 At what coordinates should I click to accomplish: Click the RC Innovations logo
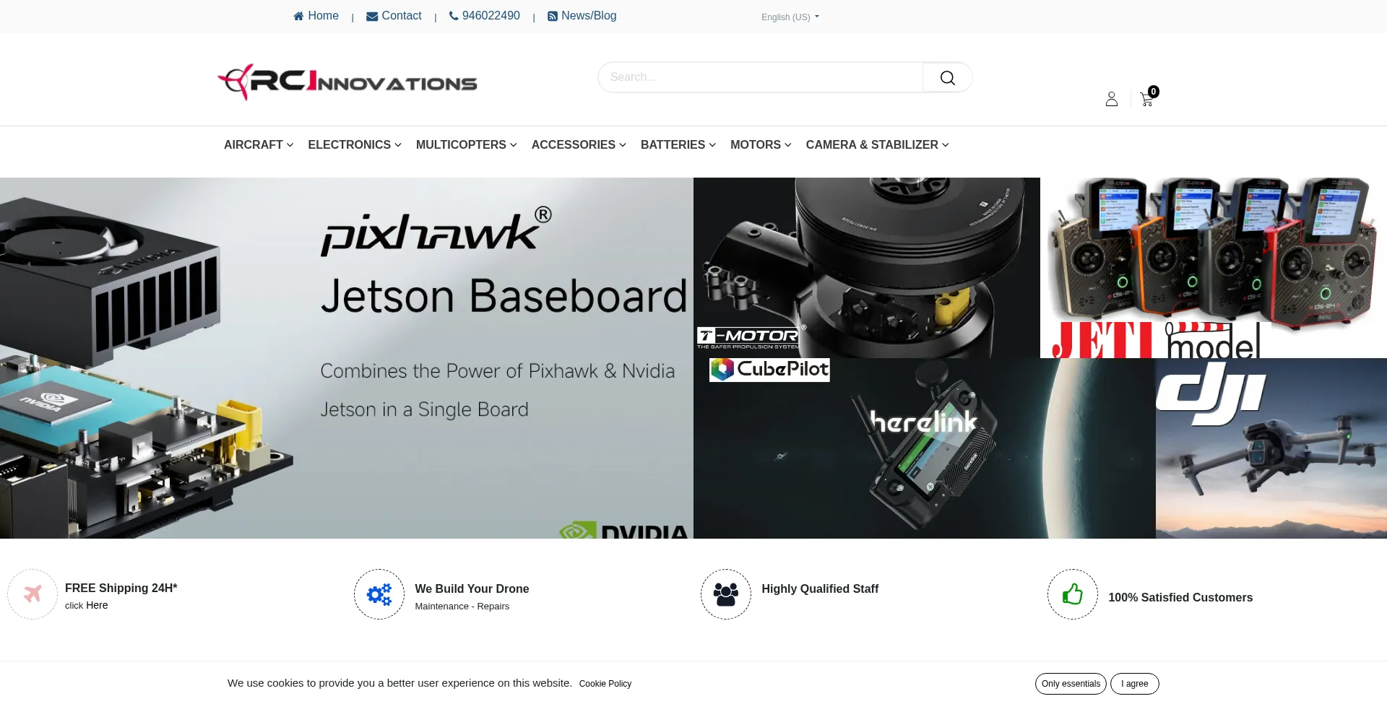point(347,82)
